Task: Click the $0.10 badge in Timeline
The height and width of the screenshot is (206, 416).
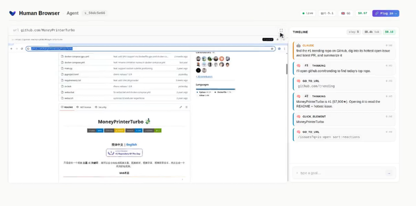Action: click(x=389, y=32)
